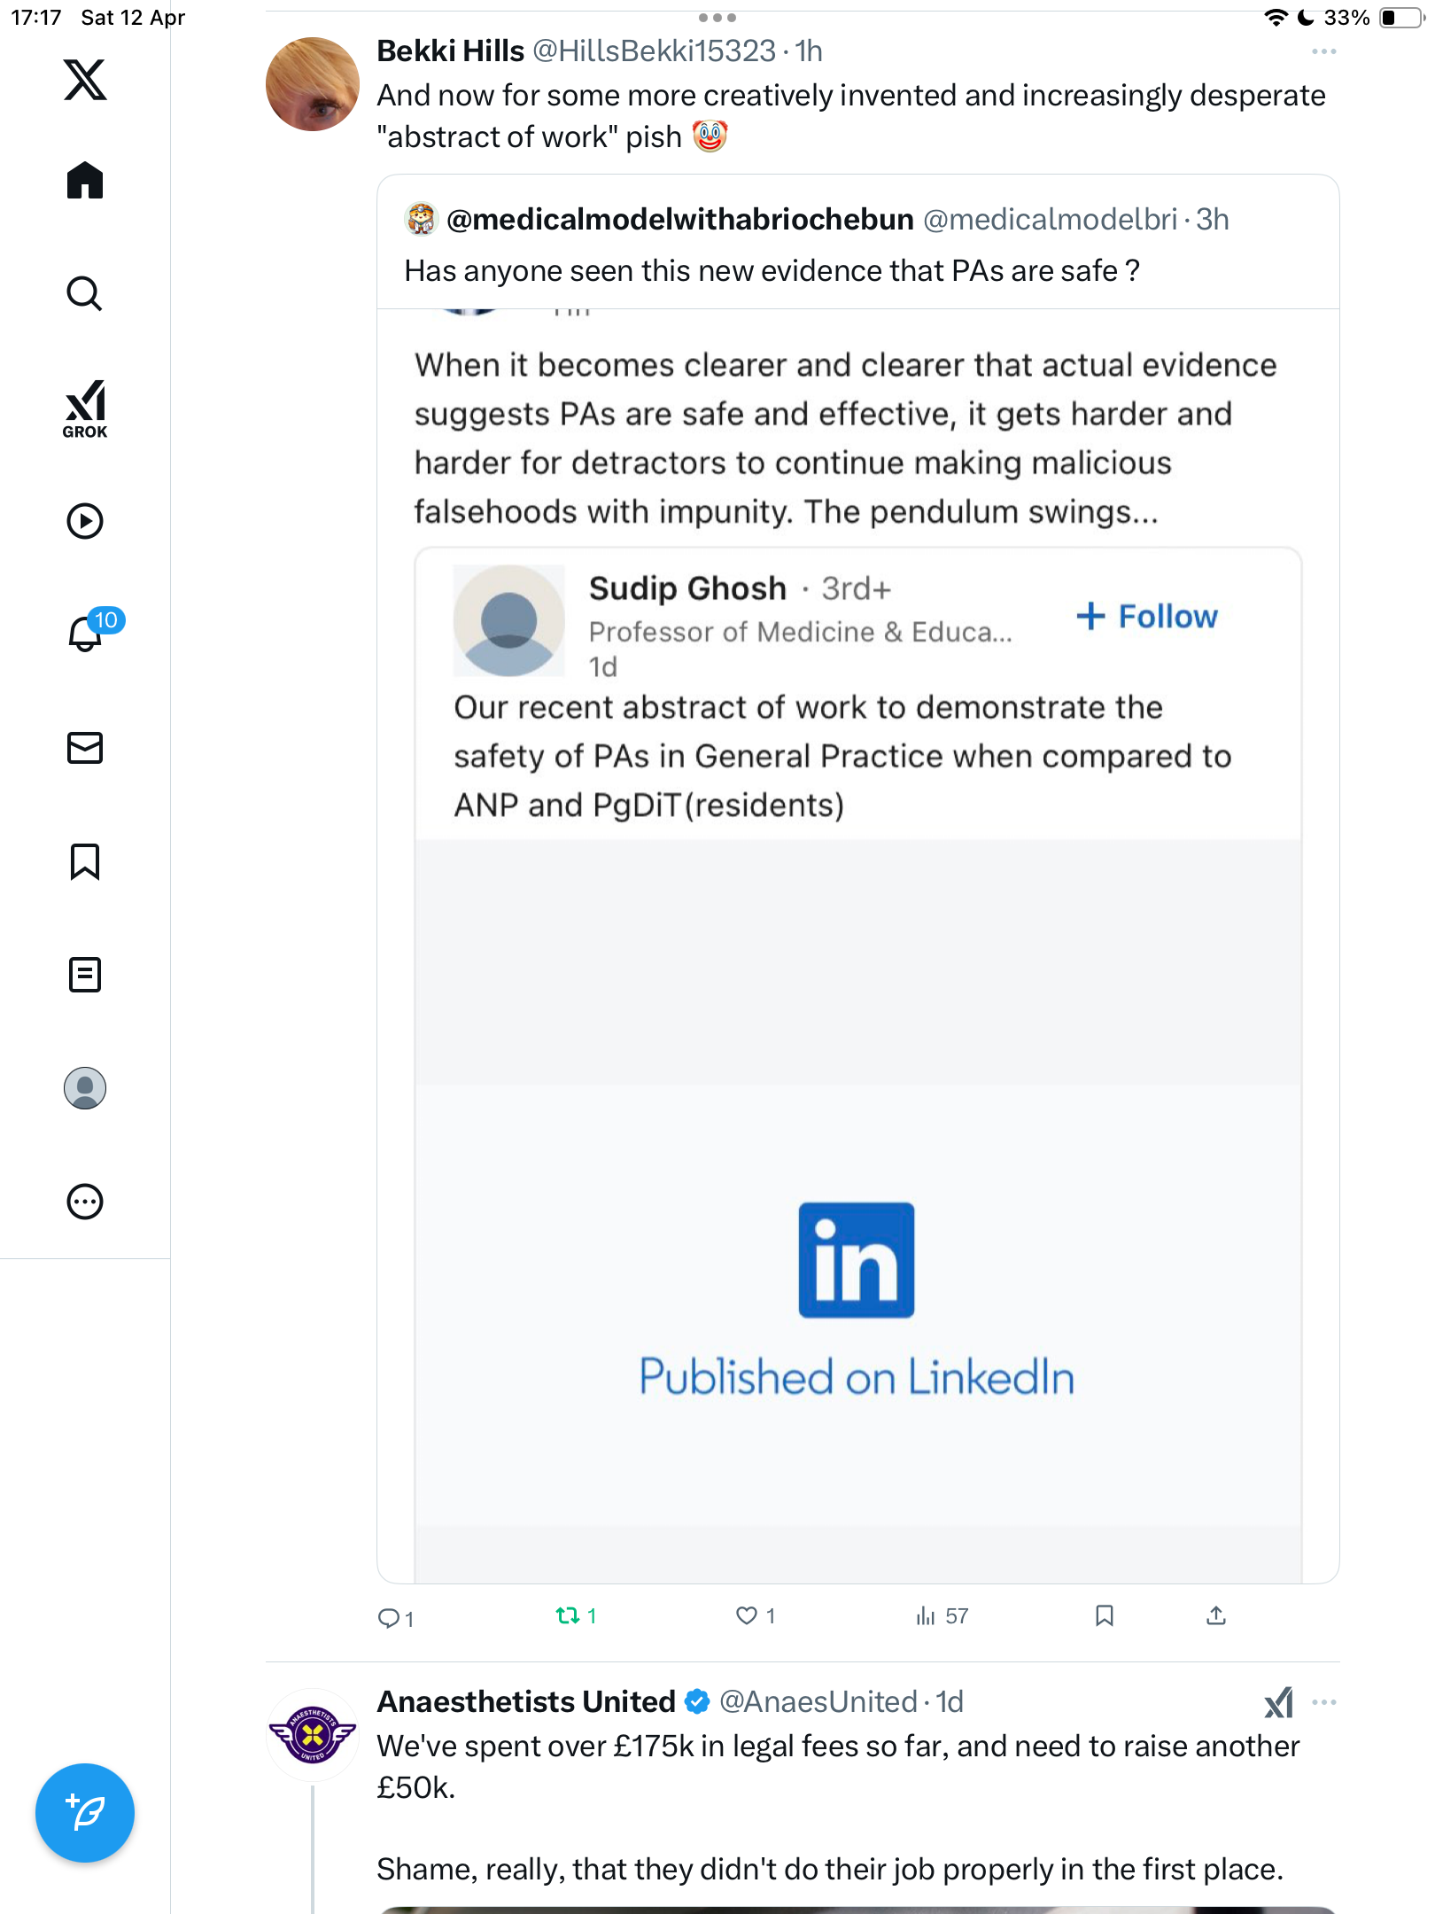Tap the battery 33% status indicator
Viewport: 1435px width, 1914px height.
click(1372, 18)
